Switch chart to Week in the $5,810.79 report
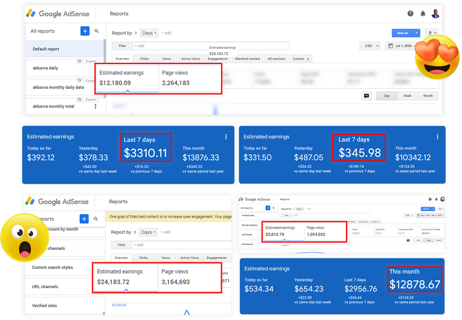The width and height of the screenshot is (462, 320). pyautogui.click(x=429, y=241)
